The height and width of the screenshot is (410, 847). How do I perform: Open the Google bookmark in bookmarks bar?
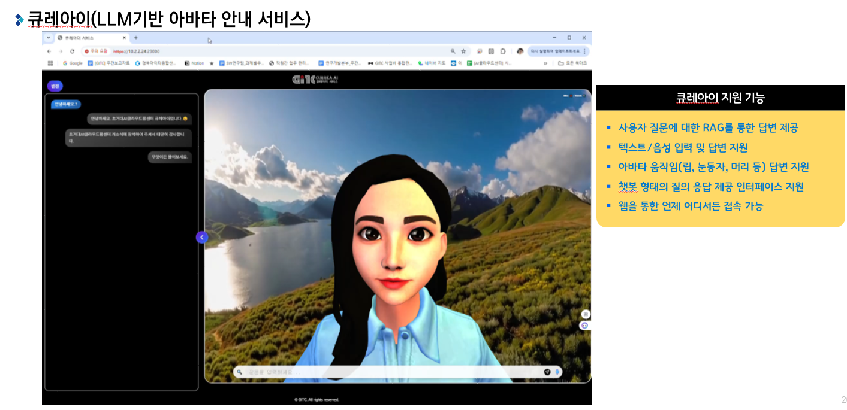[x=73, y=63]
